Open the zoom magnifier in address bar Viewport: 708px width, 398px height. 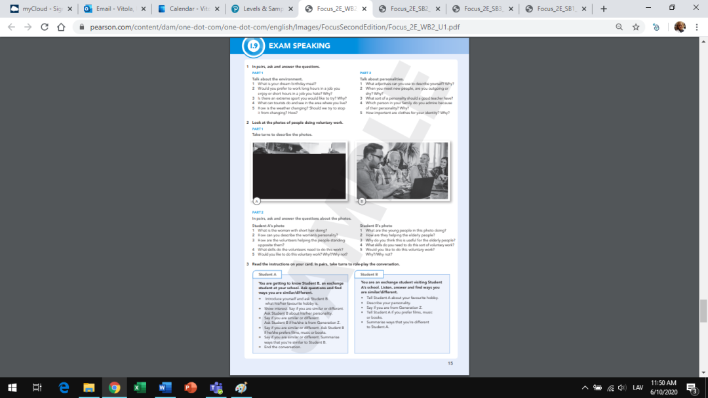(619, 27)
